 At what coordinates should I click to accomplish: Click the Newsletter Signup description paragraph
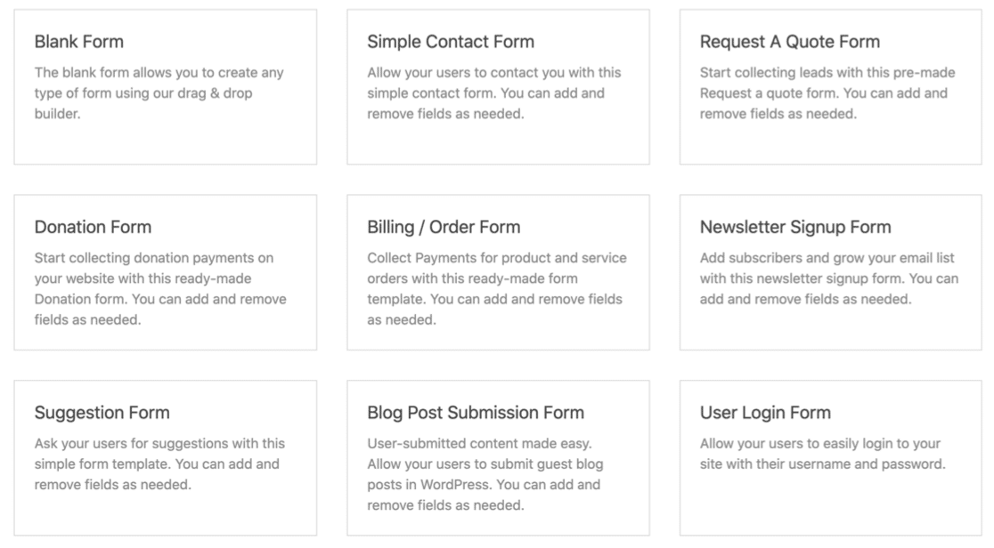[x=828, y=278]
